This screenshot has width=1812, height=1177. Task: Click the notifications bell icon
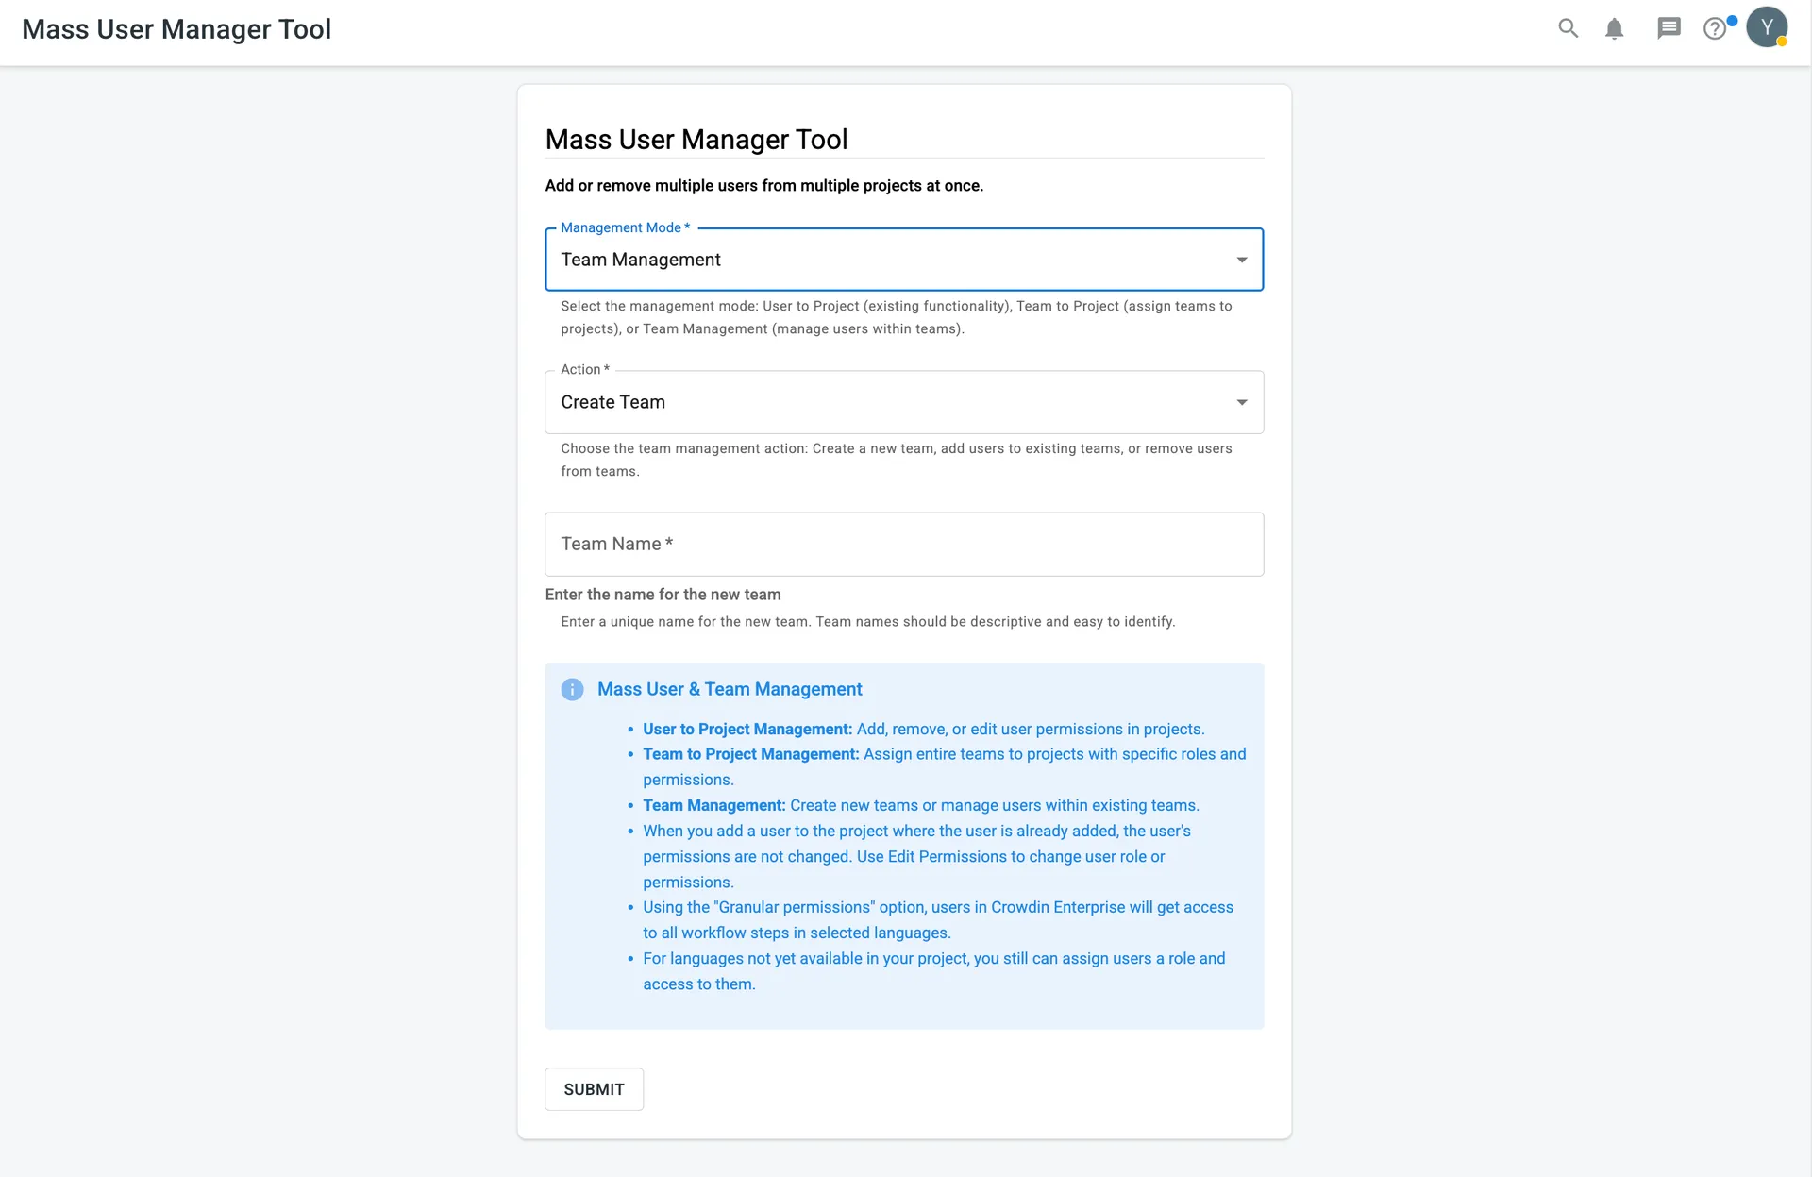(1615, 28)
